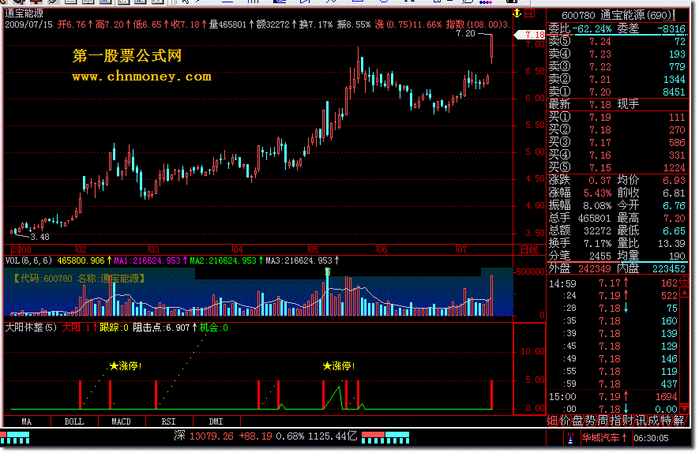Click the 07 month marker on time axis

461,249
